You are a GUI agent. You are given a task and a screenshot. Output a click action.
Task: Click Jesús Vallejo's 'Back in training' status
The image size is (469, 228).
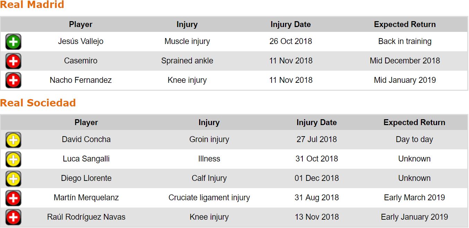[405, 41]
